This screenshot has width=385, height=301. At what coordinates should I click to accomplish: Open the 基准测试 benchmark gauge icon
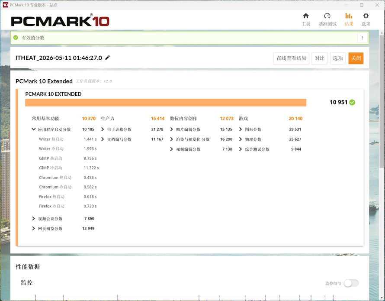pyautogui.click(x=327, y=16)
